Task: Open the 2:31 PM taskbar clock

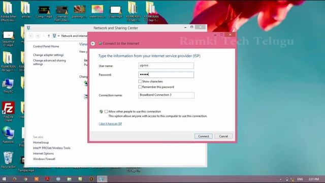Action: [314, 179]
